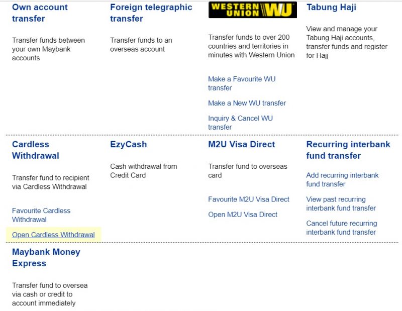Screen dimensions: 402x311
Task: Click 'View and manage your Tabung Haji accounts' text
Action: [x=347, y=42]
